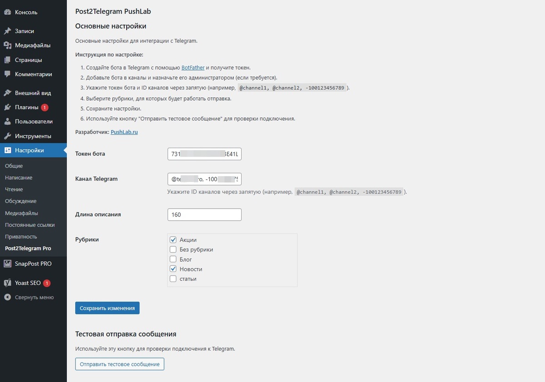This screenshot has height=382, width=545.
Task: Click the Страницы pages icon
Action: click(8, 60)
